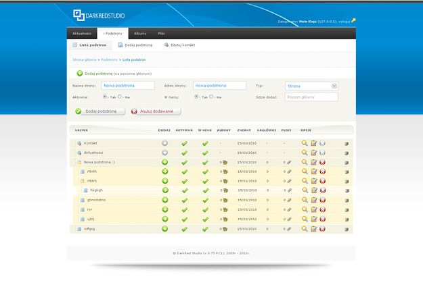Viewport: 423px width, 287px height.
Task: Delete the sdfgsg page via red icon
Action: tap(323, 229)
